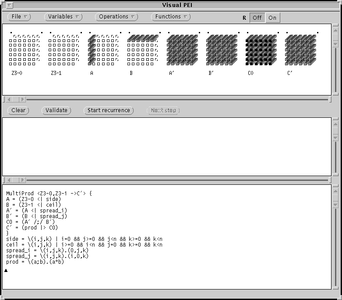Turn the R option On
This screenshot has width=342, height=300.
coord(272,18)
